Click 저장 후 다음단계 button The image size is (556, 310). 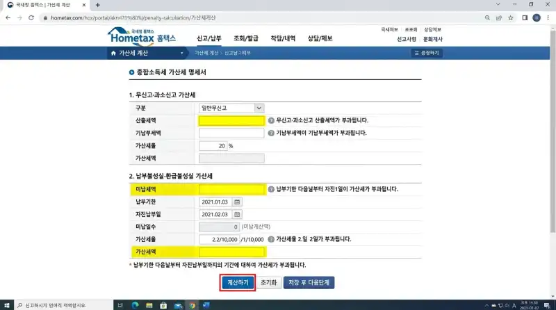pyautogui.click(x=309, y=283)
